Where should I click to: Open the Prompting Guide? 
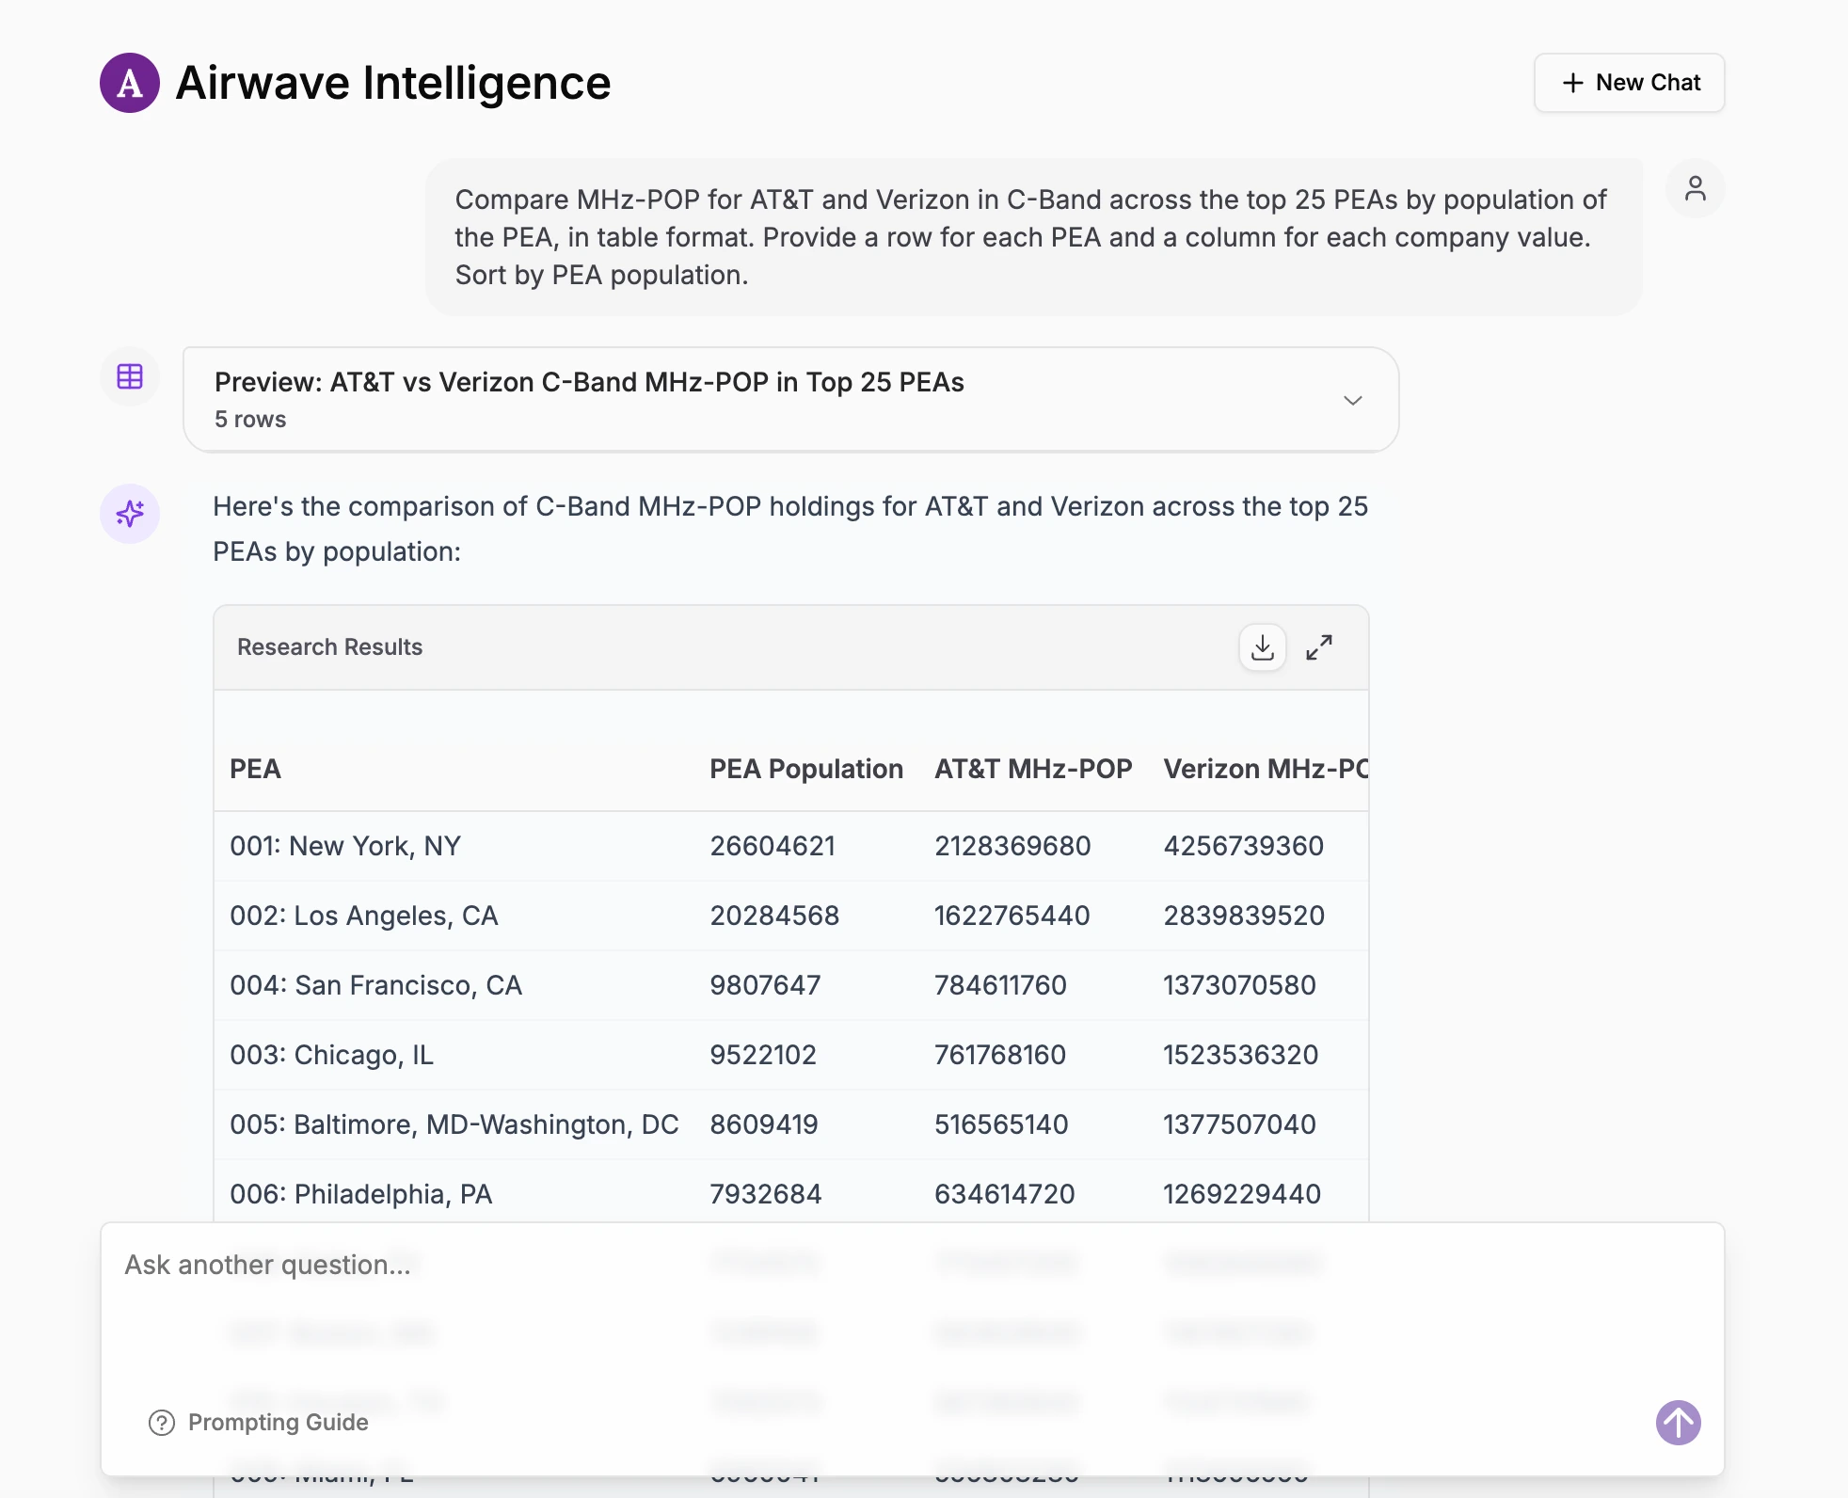279,1423
